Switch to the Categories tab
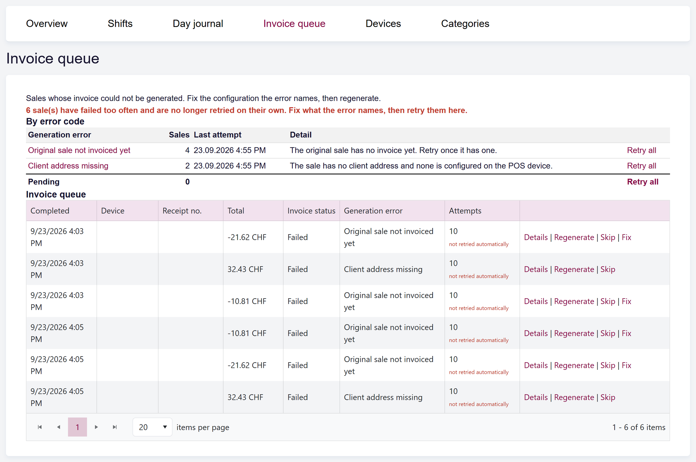Screen dimensions: 696x462 [x=465, y=24]
